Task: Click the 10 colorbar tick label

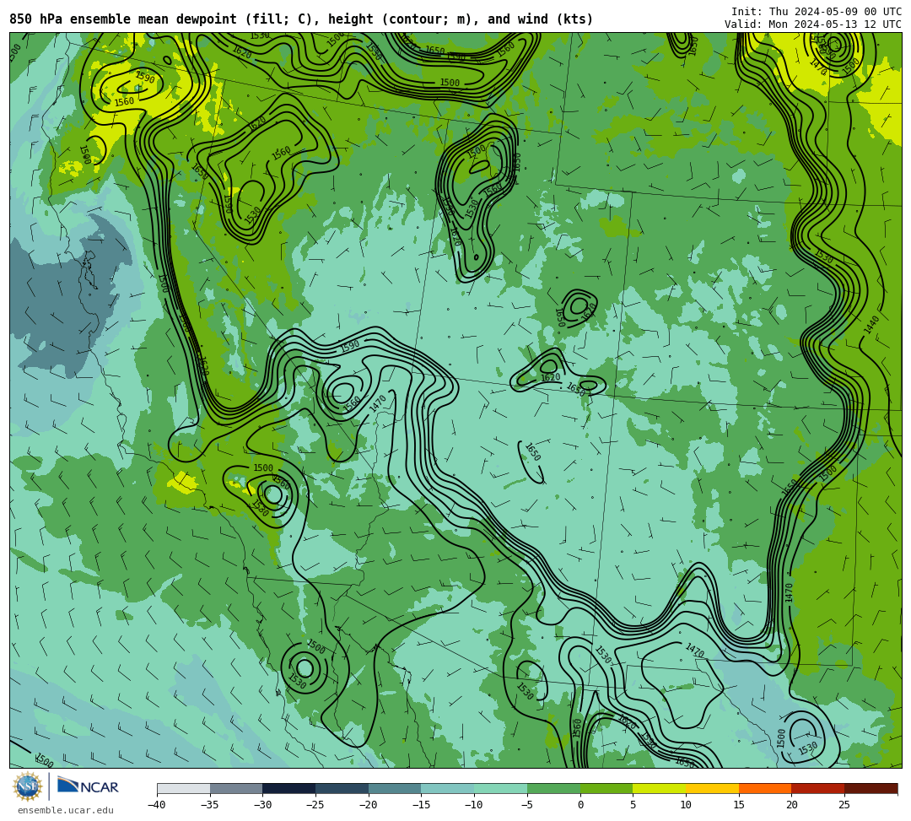Action: 686,805
